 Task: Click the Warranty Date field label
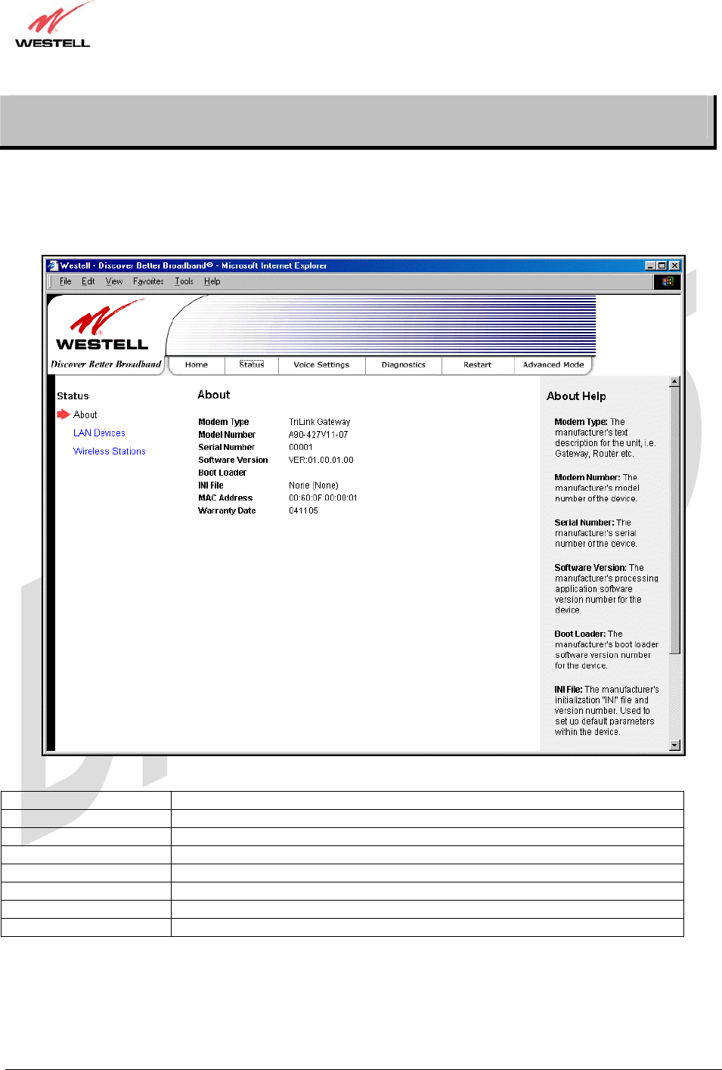click(x=227, y=510)
